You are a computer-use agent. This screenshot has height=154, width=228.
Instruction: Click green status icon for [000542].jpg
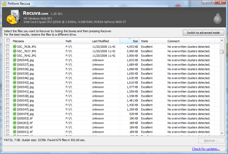(x=14, y=83)
